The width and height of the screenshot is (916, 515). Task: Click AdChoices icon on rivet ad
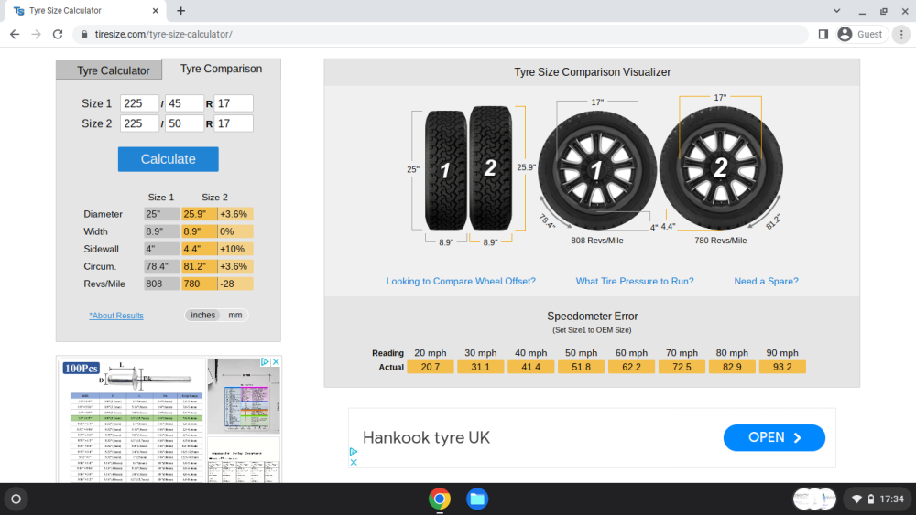point(265,362)
